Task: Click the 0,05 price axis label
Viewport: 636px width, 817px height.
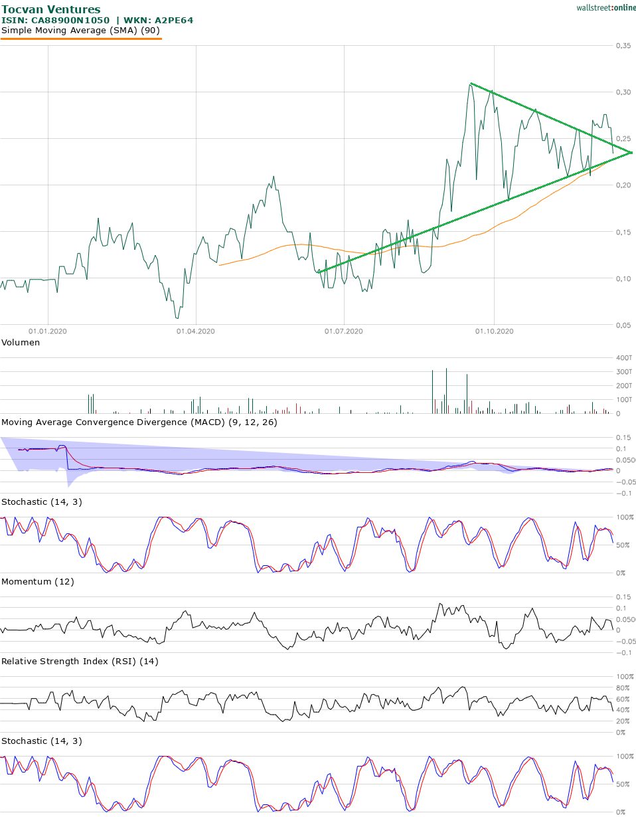Action: click(x=623, y=325)
